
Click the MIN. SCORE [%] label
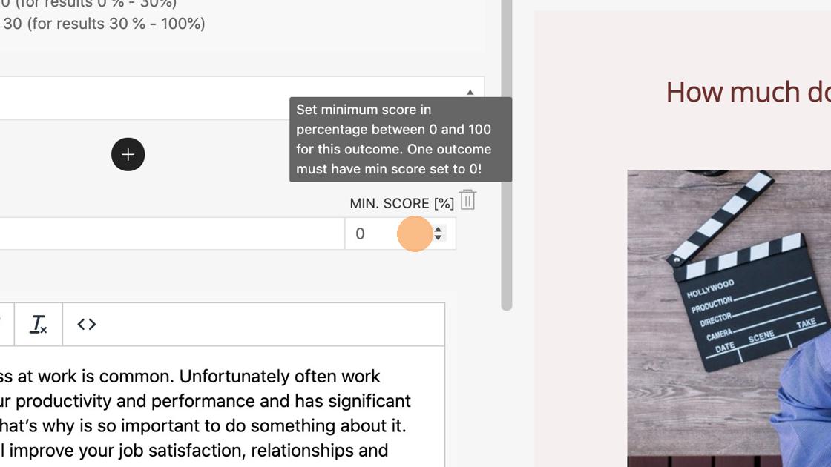click(401, 203)
